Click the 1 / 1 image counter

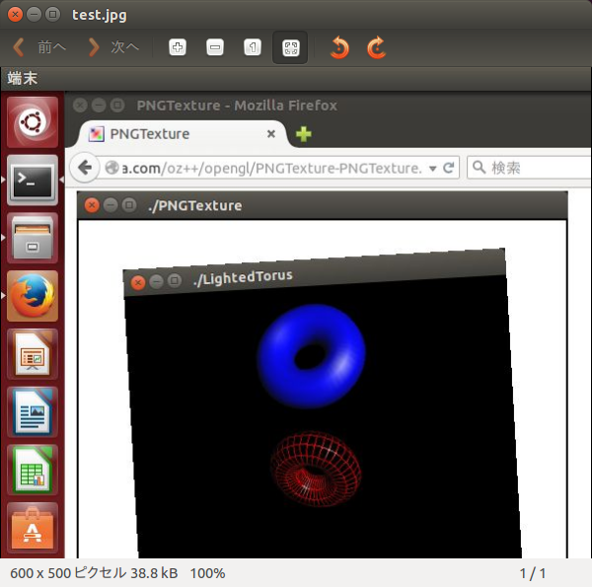pyautogui.click(x=533, y=573)
